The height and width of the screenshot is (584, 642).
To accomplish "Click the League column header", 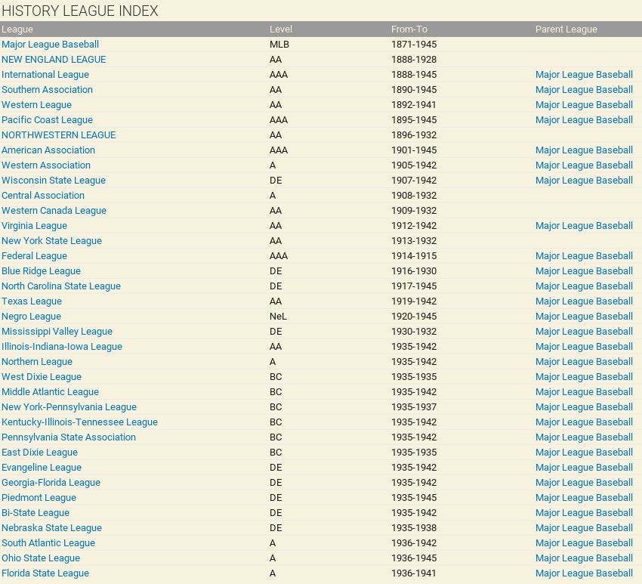I will pyautogui.click(x=17, y=29).
